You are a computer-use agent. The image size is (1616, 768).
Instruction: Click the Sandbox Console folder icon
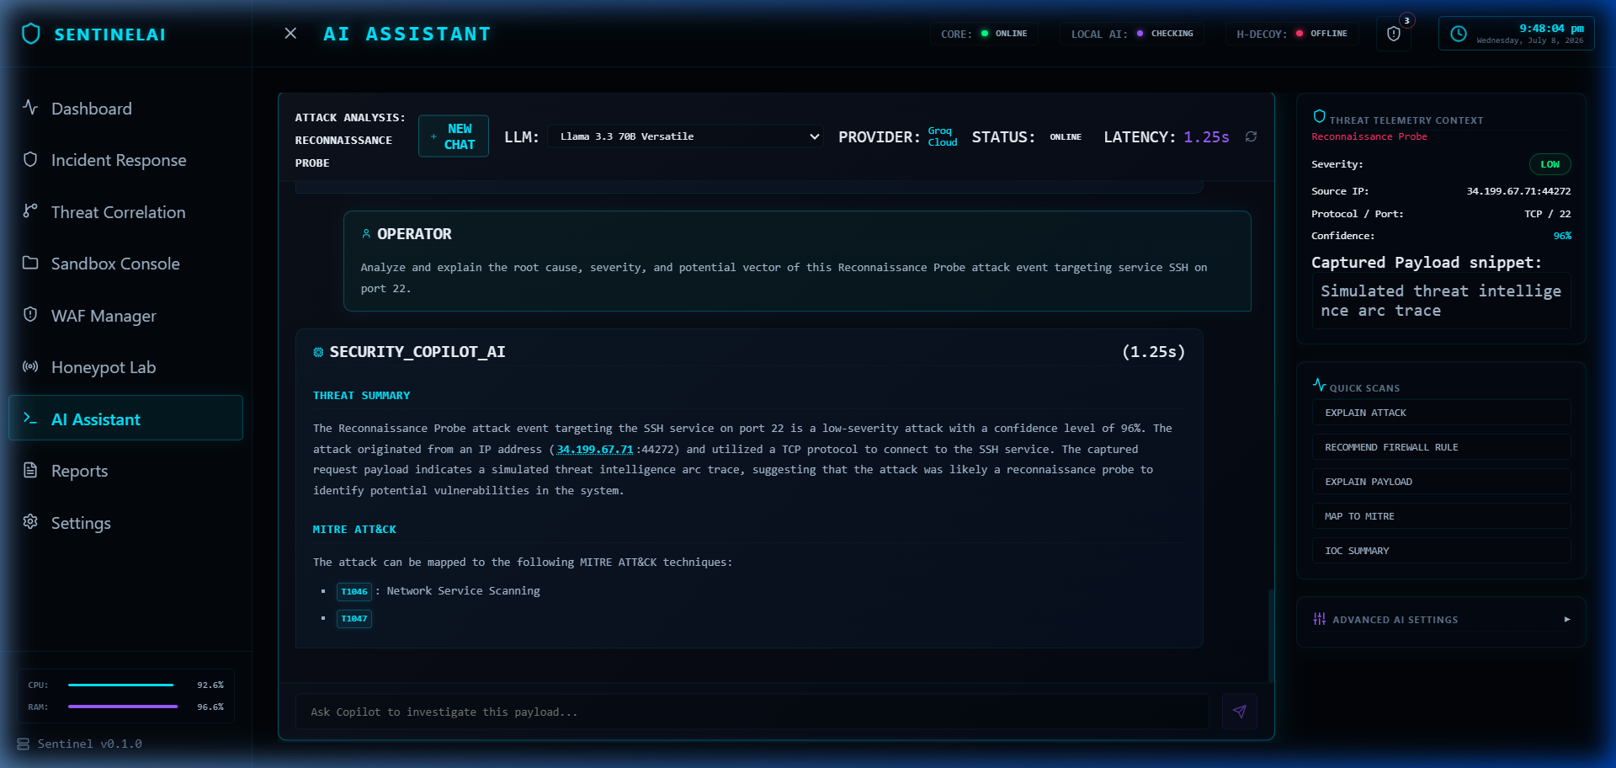(x=30, y=263)
